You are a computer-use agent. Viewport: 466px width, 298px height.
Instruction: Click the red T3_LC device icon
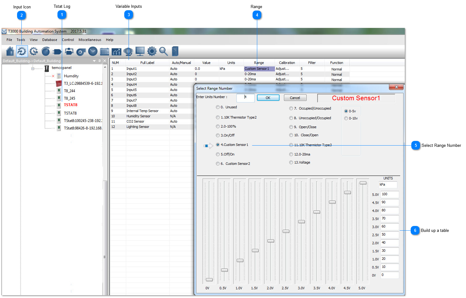(59, 83)
